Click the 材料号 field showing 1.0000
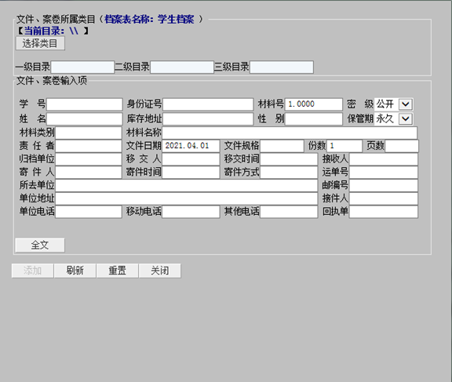Screen dimensions: 452x382 tap(314, 104)
